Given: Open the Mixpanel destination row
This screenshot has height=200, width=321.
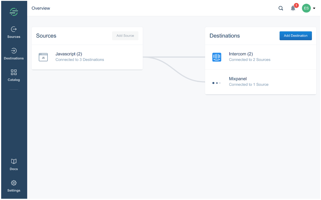Looking at the screenshot, I should (x=261, y=82).
